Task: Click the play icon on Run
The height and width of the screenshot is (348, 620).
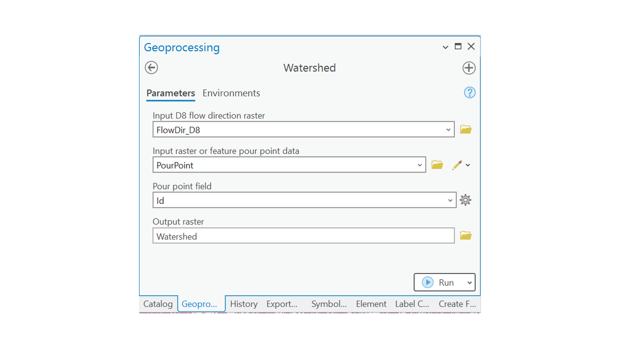Action: [427, 283]
